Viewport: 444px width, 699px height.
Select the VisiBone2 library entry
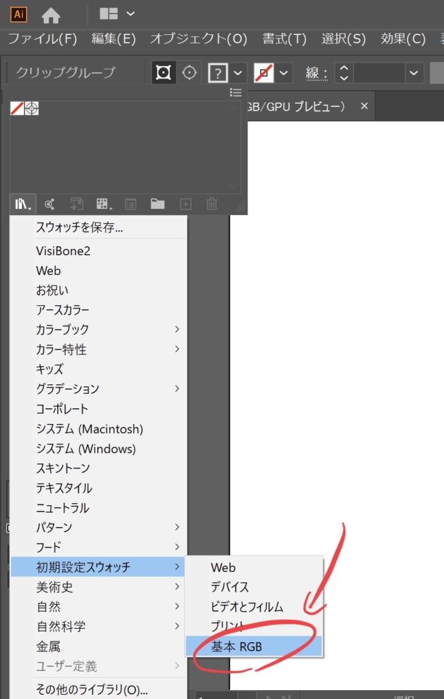click(98, 251)
